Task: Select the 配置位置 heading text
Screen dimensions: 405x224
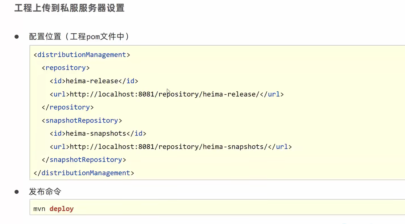Action: point(45,37)
